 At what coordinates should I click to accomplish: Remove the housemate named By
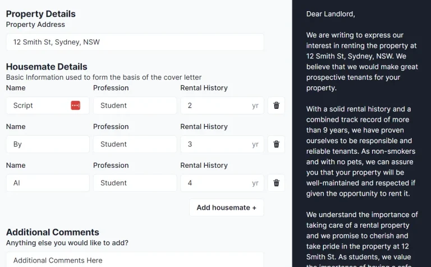coord(276,144)
